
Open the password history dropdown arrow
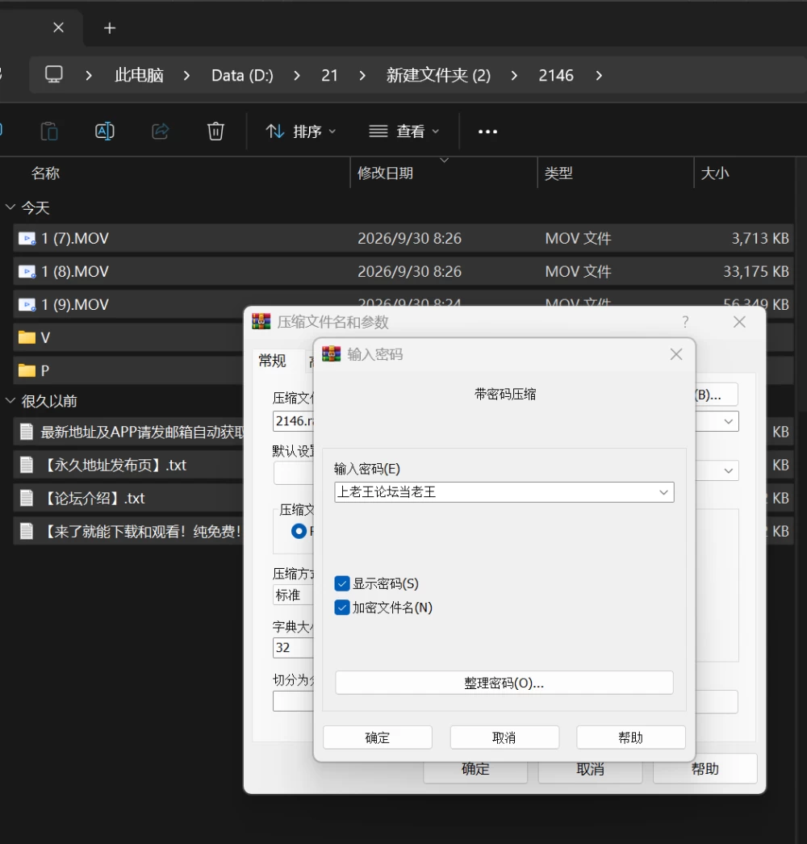tap(664, 492)
